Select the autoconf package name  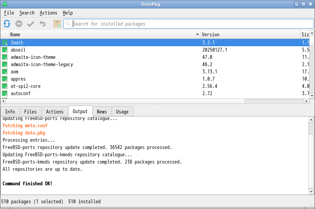20,93
